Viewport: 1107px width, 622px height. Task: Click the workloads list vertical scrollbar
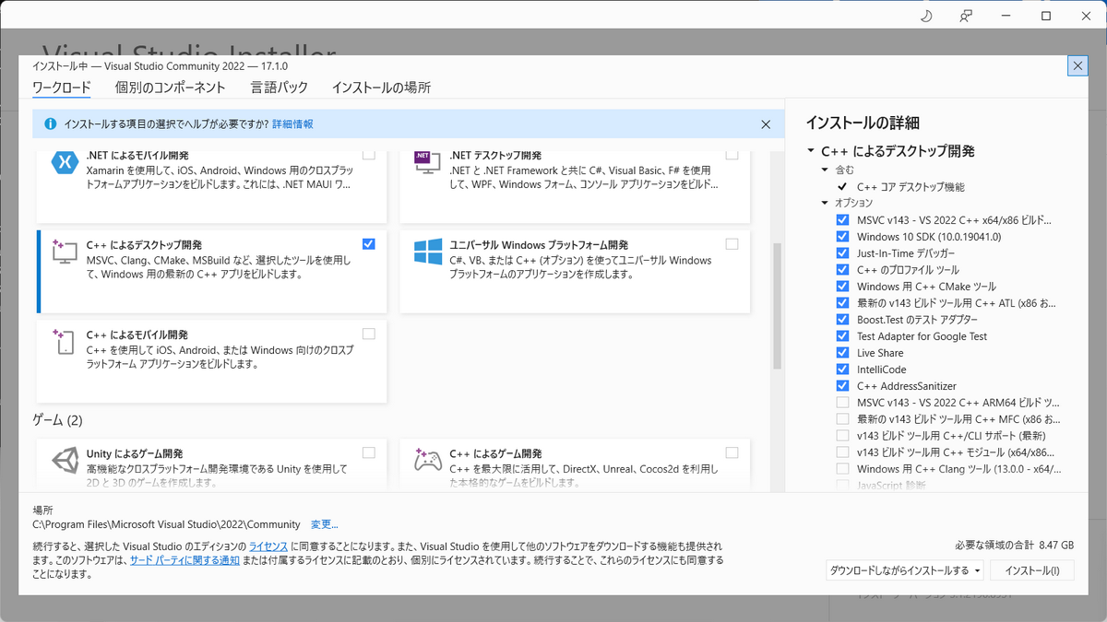point(777,306)
